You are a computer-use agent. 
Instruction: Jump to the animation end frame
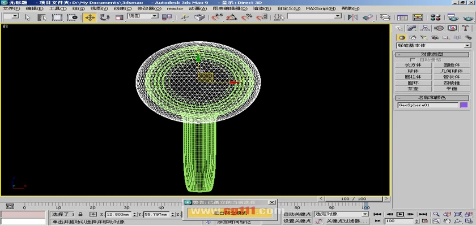coord(423,214)
